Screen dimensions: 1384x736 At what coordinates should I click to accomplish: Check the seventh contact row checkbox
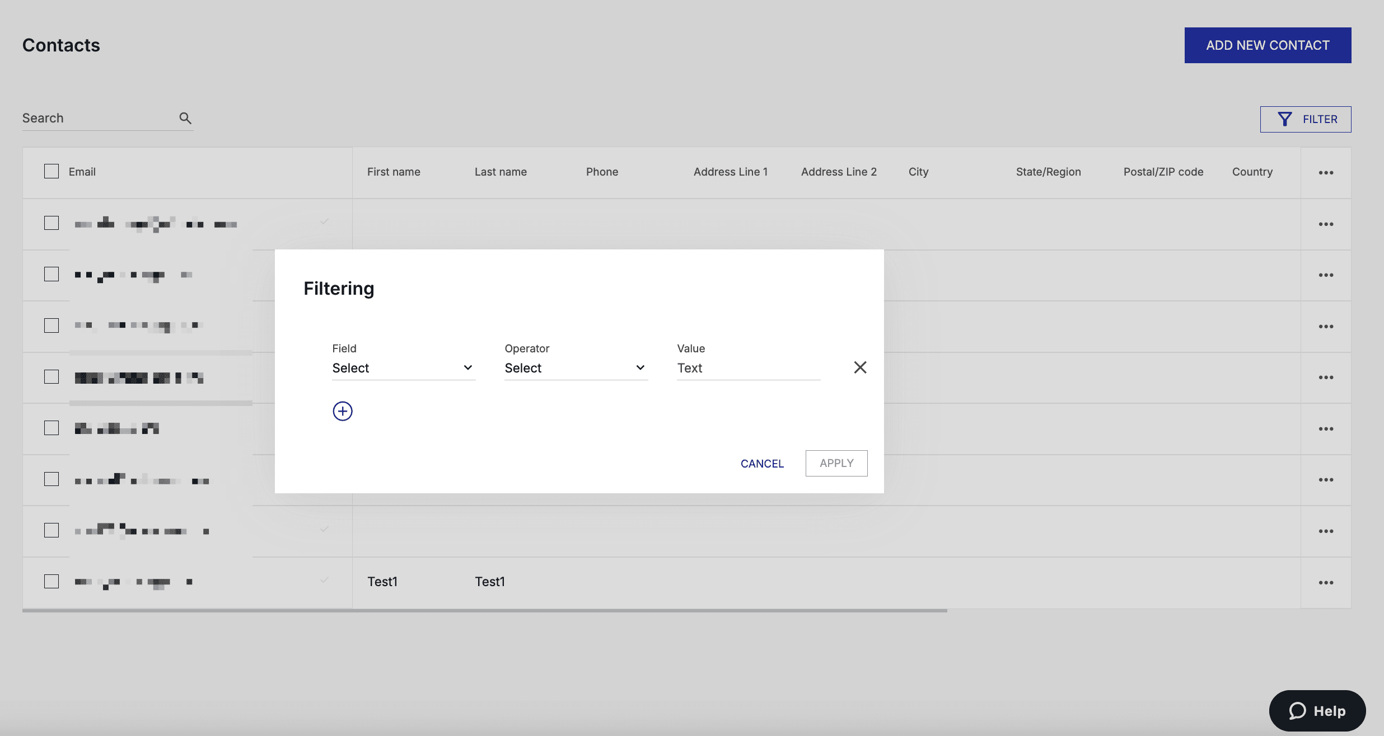pyautogui.click(x=52, y=530)
